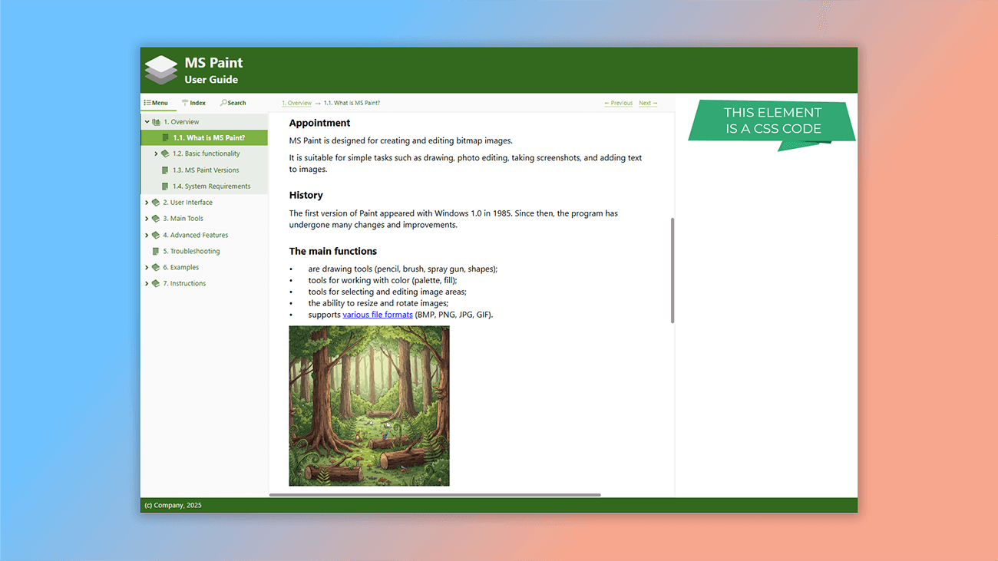The width and height of the screenshot is (998, 561).
Task: Click the Search magnifier icon
Action: [x=223, y=102]
